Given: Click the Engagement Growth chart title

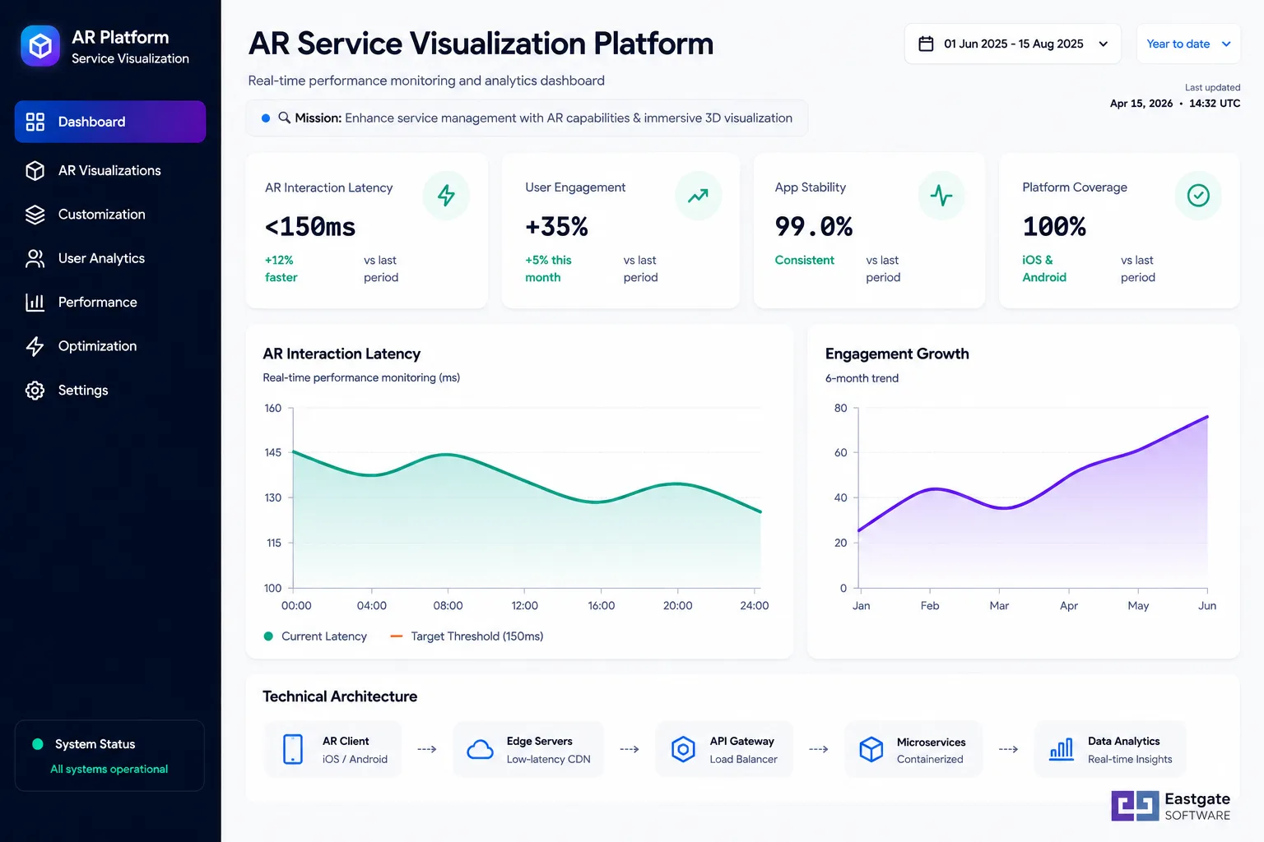Looking at the screenshot, I should tap(897, 354).
